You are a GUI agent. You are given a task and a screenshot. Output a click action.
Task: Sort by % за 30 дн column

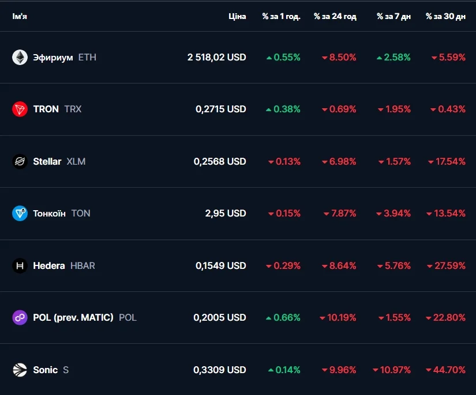click(445, 16)
